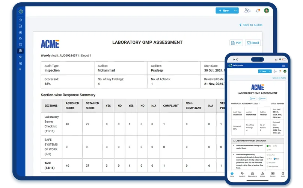Screen dimensions: 303x188
Task: Click the trend line icon in sidebar
Action: (20, 69)
